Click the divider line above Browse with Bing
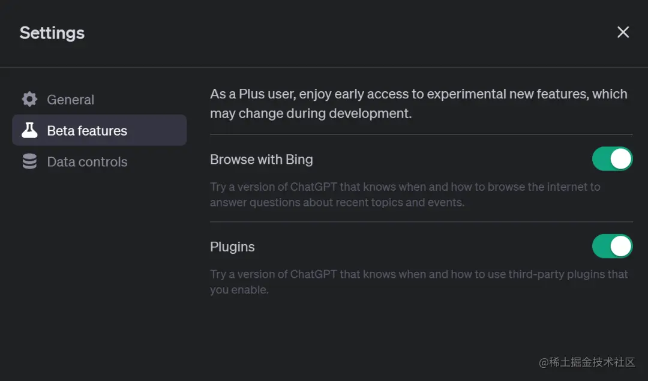Image resolution: width=648 pixels, height=381 pixels. (x=421, y=134)
